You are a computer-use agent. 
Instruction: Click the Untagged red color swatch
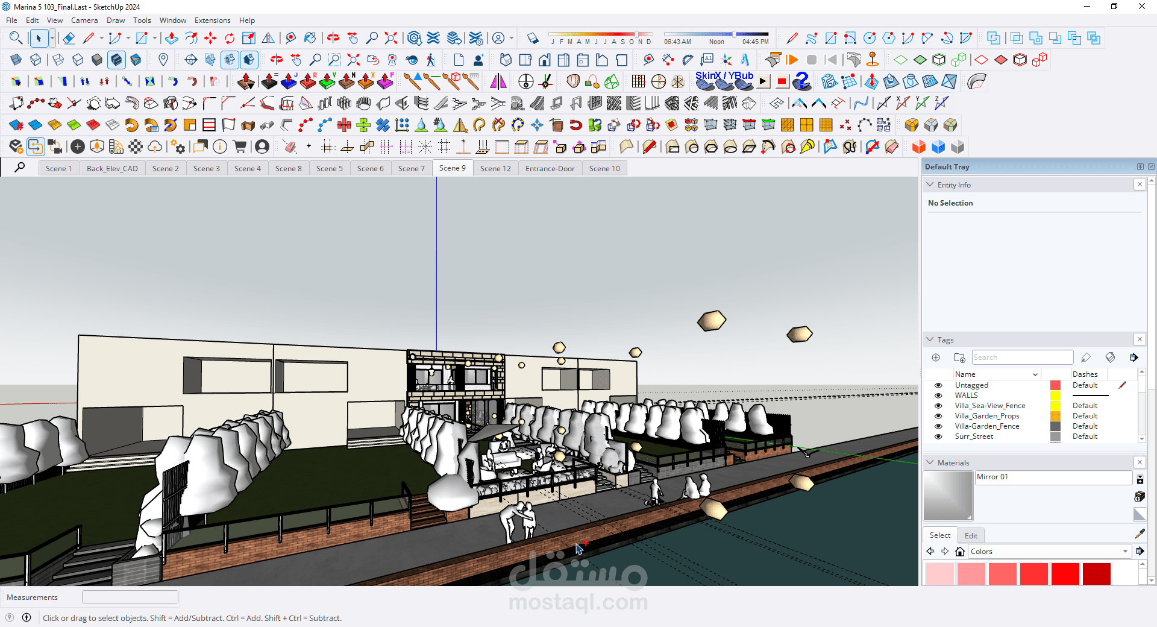[1055, 385]
